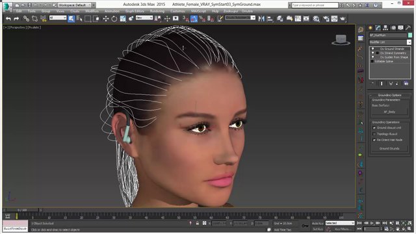Activate the Select Object tool
Image resolution: width=416 pixels, height=234 pixels.
71,19
